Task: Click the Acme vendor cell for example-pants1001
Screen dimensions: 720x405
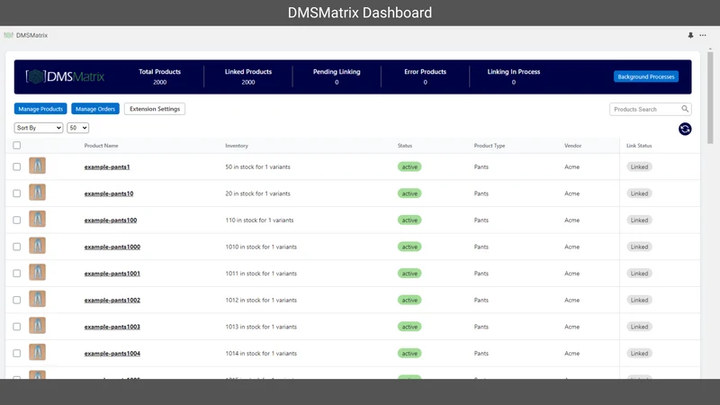Action: tap(571, 274)
